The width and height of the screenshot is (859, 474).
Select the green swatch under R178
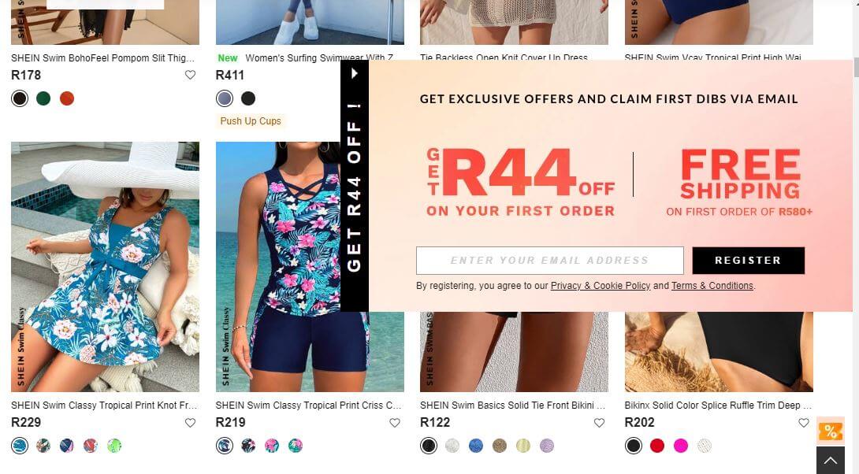coord(43,98)
